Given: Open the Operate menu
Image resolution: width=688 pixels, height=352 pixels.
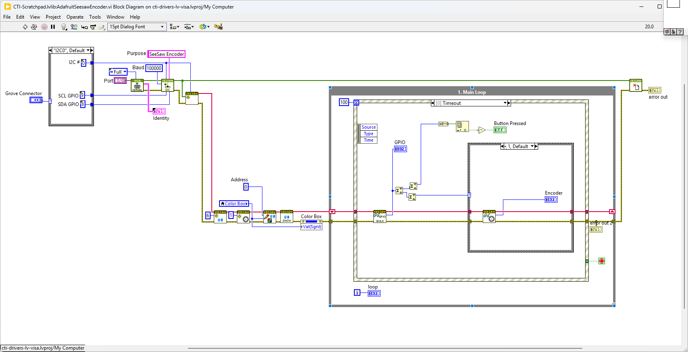Looking at the screenshot, I should click(x=75, y=17).
